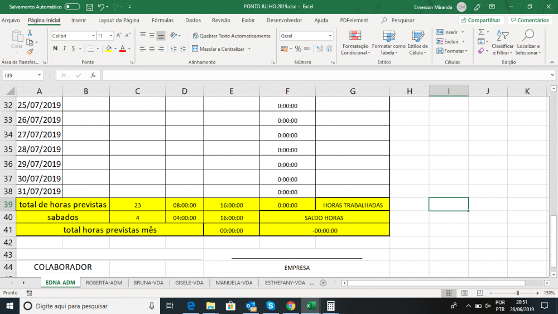This screenshot has width=558, height=314.
Task: Click the Save icon in title bar
Action: click(89, 7)
